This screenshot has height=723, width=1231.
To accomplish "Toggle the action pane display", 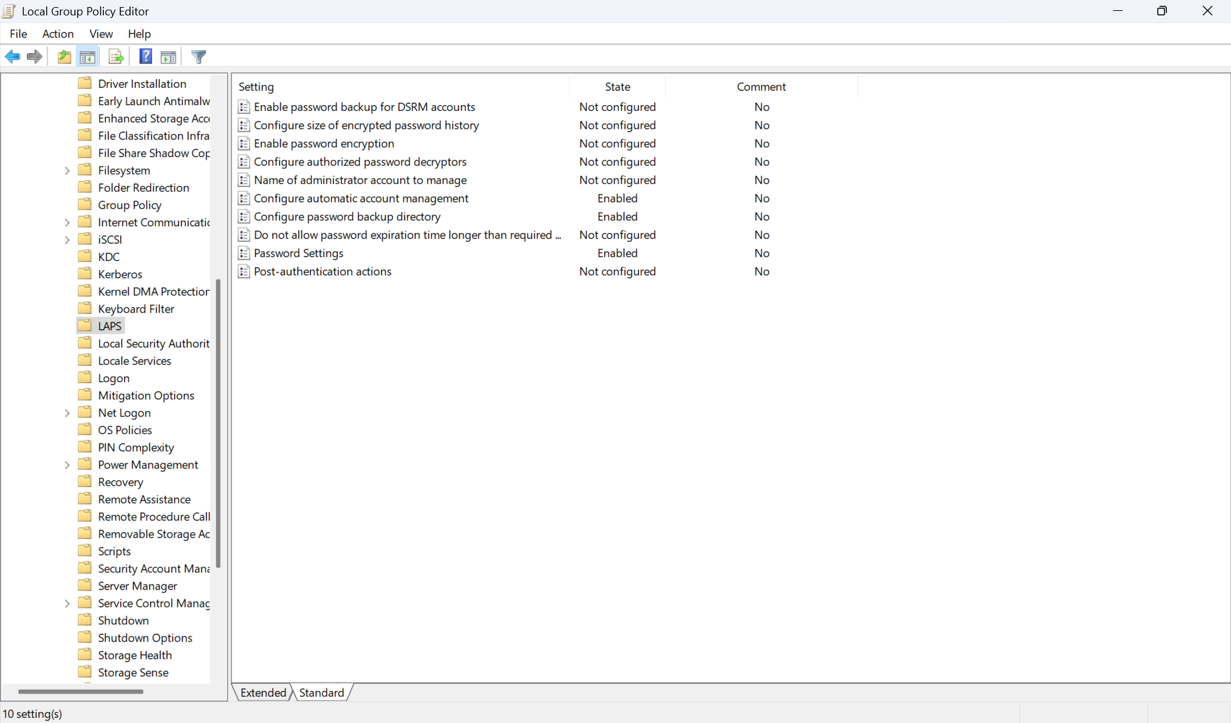I will point(168,56).
